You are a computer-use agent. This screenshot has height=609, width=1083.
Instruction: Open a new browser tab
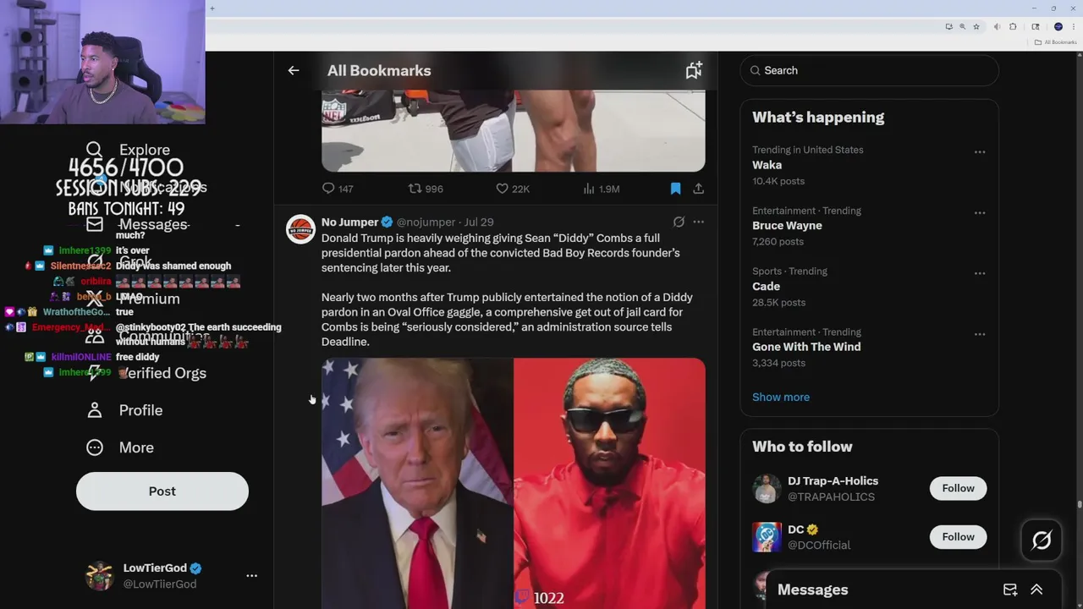[212, 8]
